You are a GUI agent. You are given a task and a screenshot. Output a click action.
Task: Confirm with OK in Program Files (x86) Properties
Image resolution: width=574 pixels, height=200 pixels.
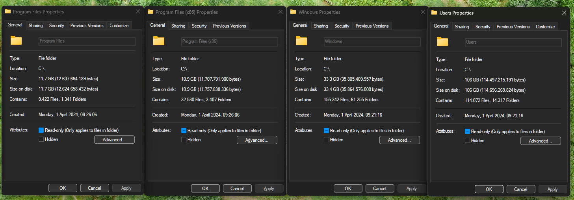[205, 189]
